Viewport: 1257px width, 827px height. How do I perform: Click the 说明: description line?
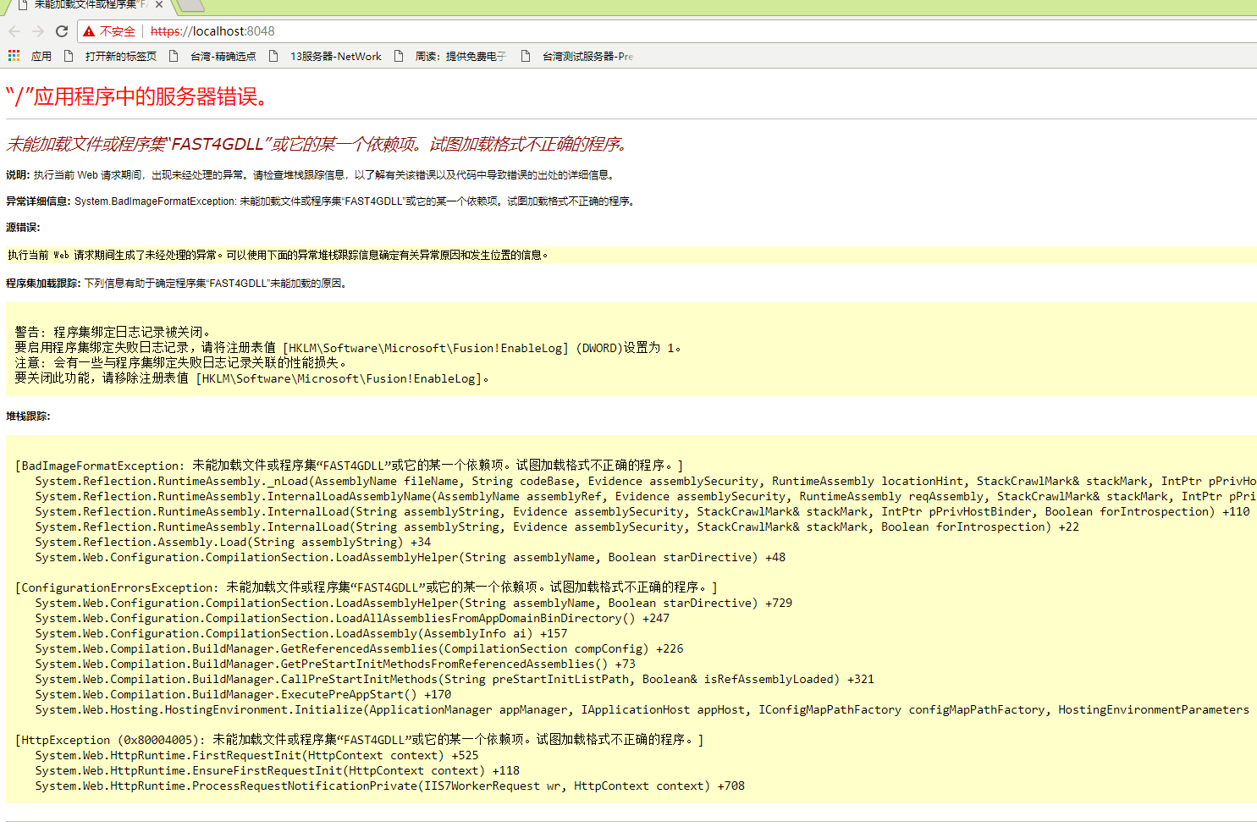(x=311, y=175)
